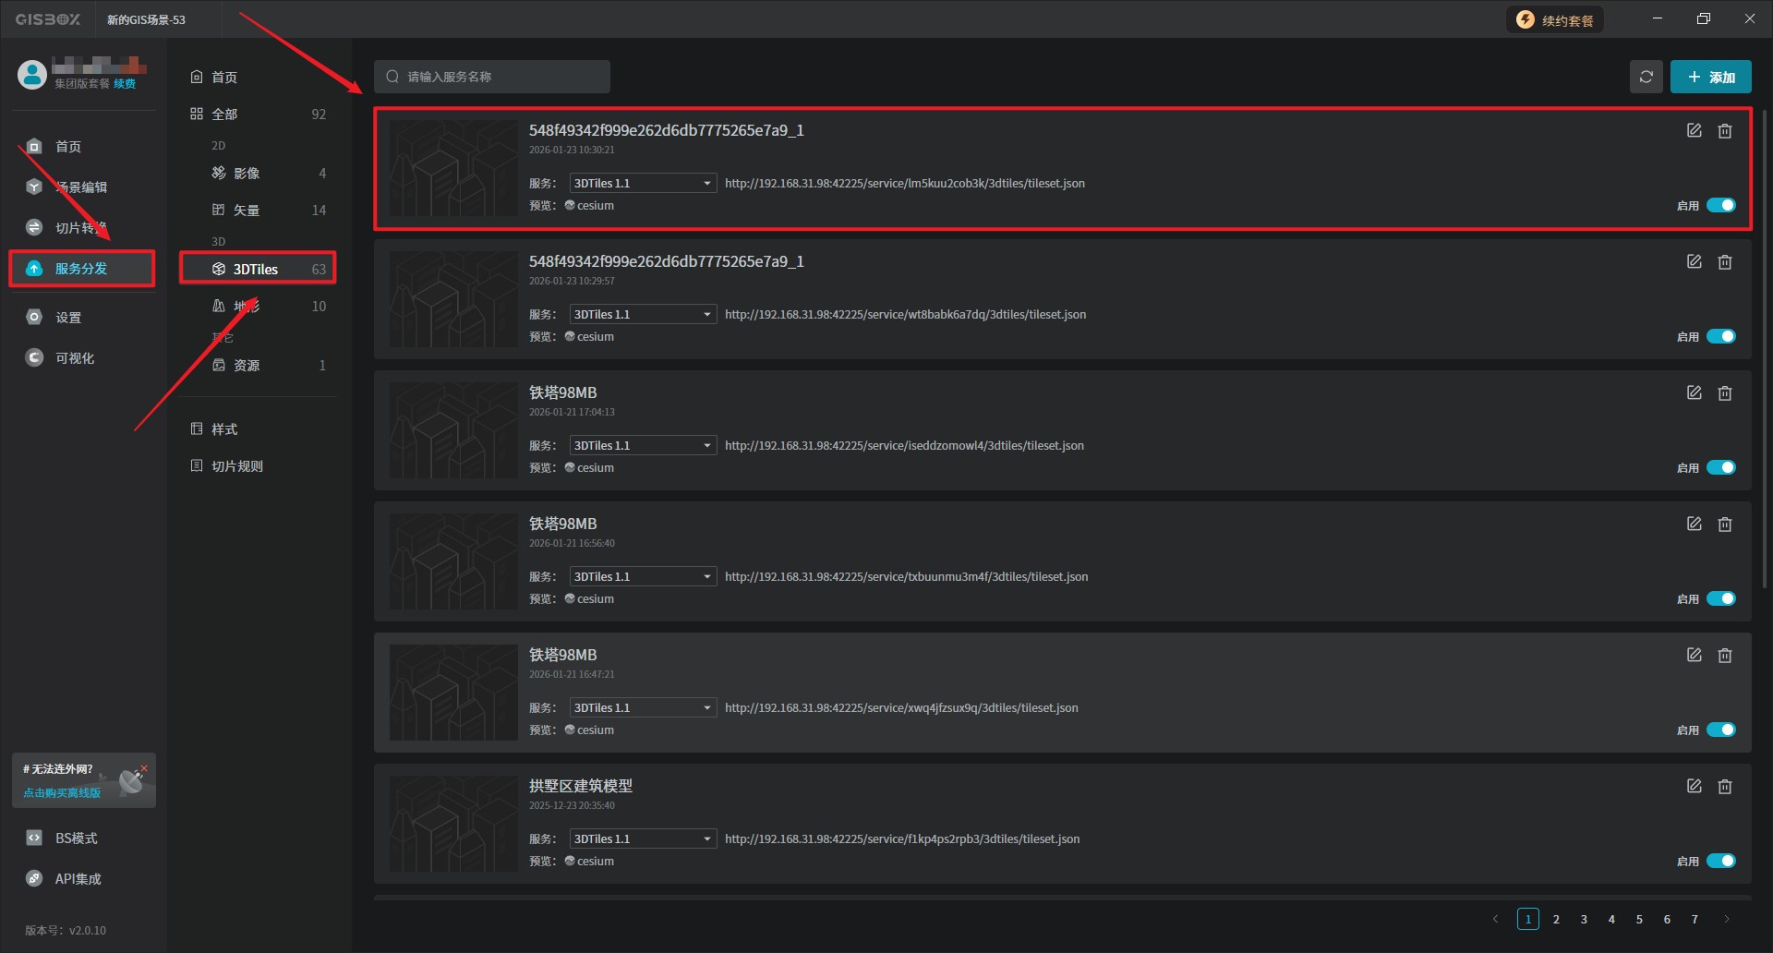Disable the first 548f49342f service toggle
This screenshot has width=1773, height=953.
coord(1720,206)
